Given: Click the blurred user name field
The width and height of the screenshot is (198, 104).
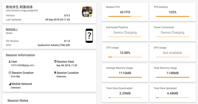Looking at the screenshot, I should pyautogui.click(x=23, y=65).
